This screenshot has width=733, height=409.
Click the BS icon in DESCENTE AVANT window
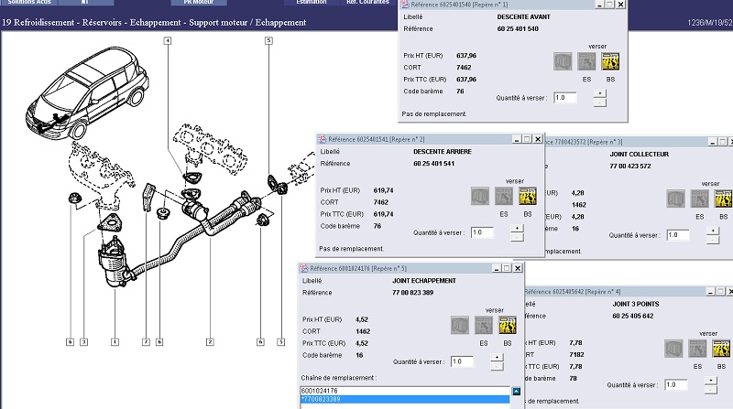click(x=610, y=62)
